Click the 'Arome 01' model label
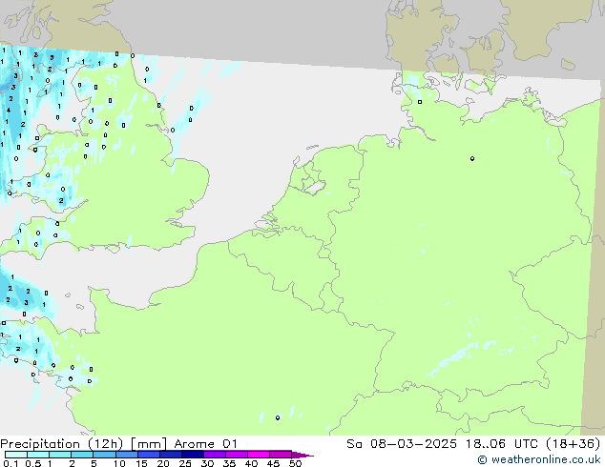 click(x=205, y=444)
